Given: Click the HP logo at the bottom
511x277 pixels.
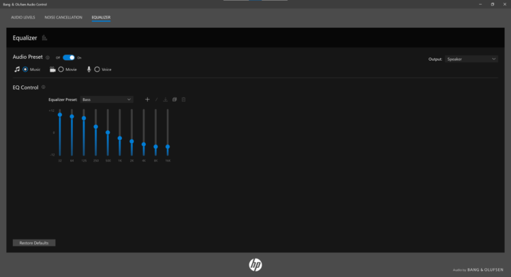Looking at the screenshot, I should point(255,265).
